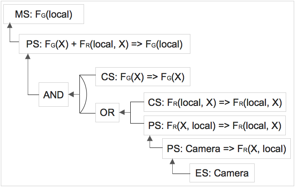Select the AND gate box
This screenshot has width=295, height=187.
[53, 95]
